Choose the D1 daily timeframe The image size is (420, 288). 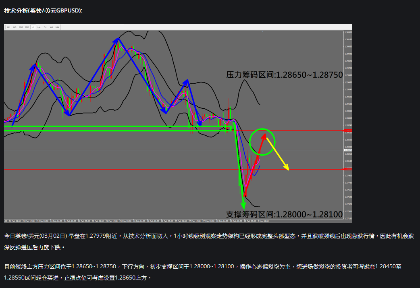click(x=45, y=27)
